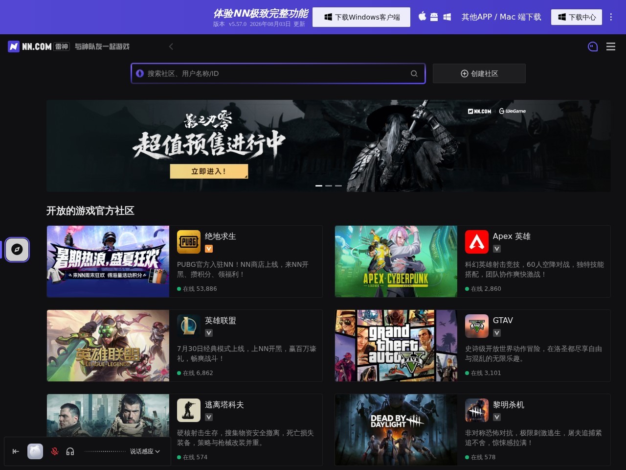Click the back arrow near the logo

pyautogui.click(x=171, y=47)
